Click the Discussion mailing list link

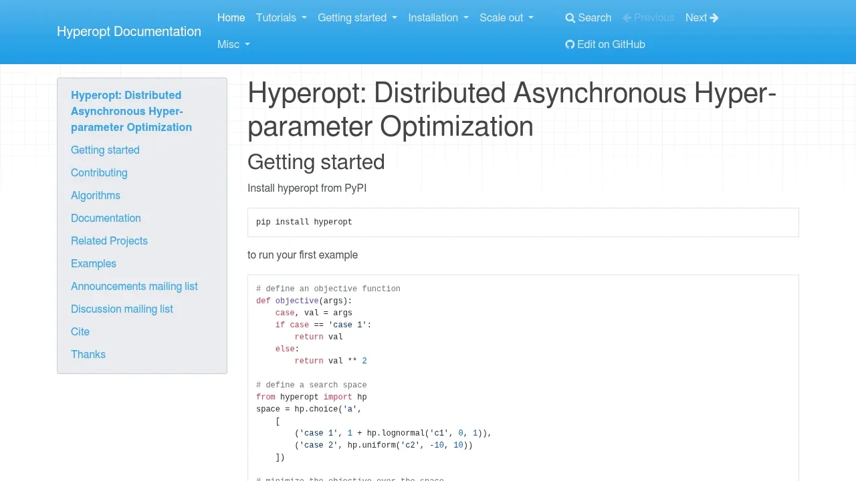(122, 309)
